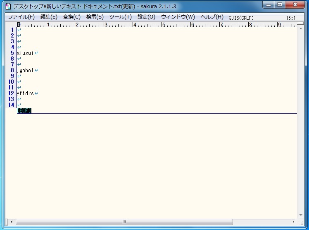The image size is (309, 230).
Task: Open the 検索(S) menu
Action: 95,17
